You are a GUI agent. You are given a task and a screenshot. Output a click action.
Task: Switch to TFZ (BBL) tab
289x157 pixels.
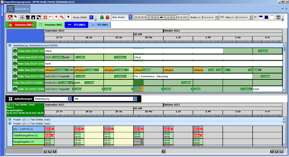(x=77, y=25)
